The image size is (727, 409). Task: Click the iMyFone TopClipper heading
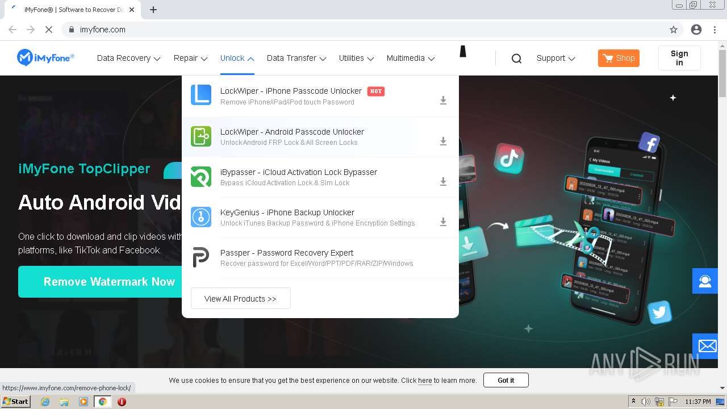coord(84,169)
